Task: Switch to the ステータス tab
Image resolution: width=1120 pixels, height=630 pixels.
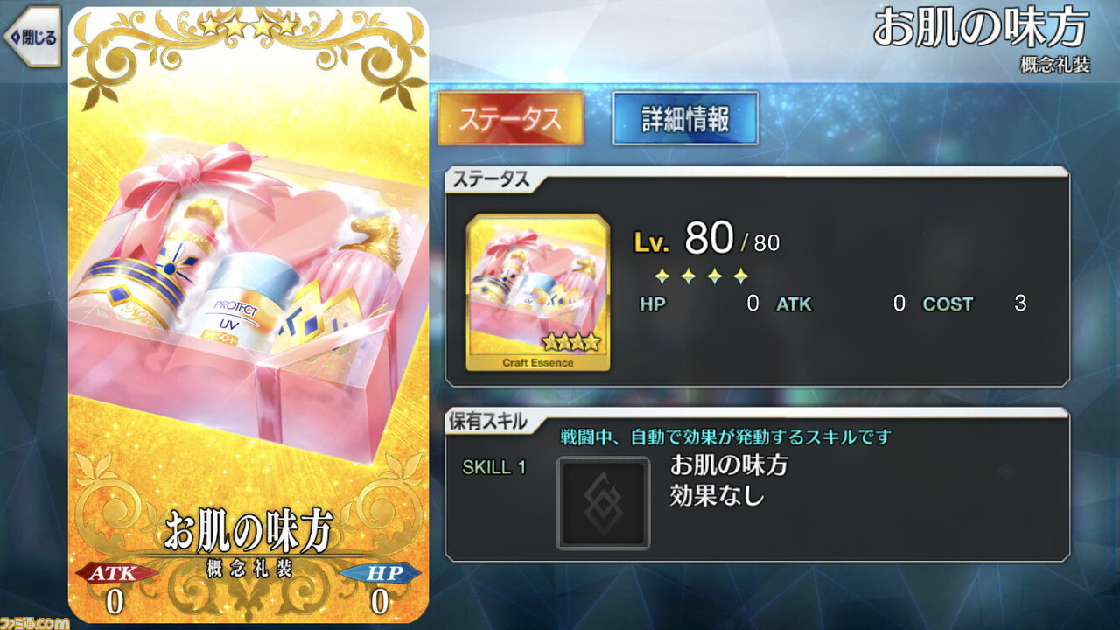Action: (510, 118)
